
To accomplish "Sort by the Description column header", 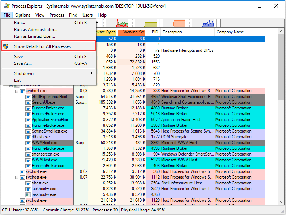I will click(188, 32).
